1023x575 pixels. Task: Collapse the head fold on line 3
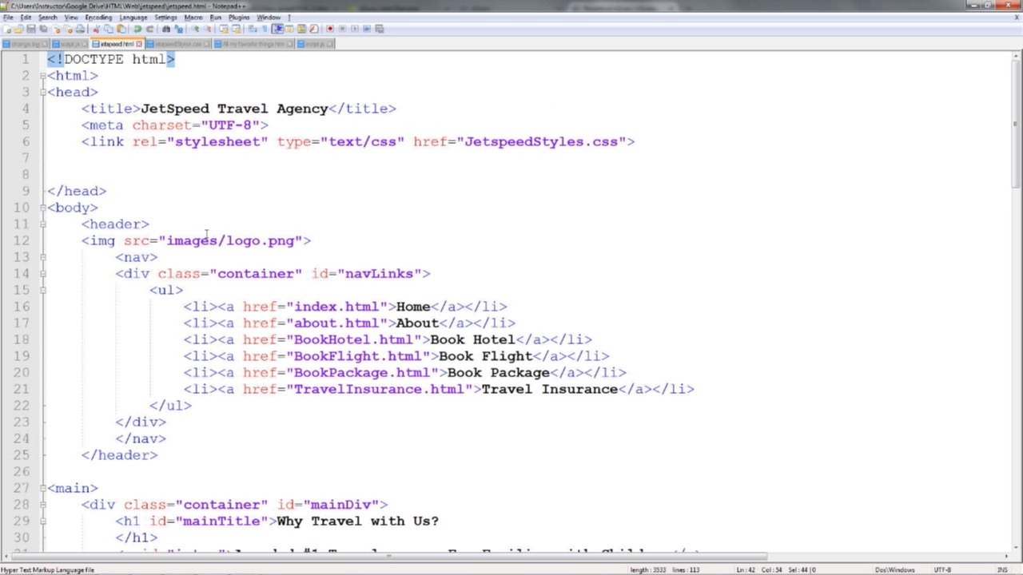(42, 92)
